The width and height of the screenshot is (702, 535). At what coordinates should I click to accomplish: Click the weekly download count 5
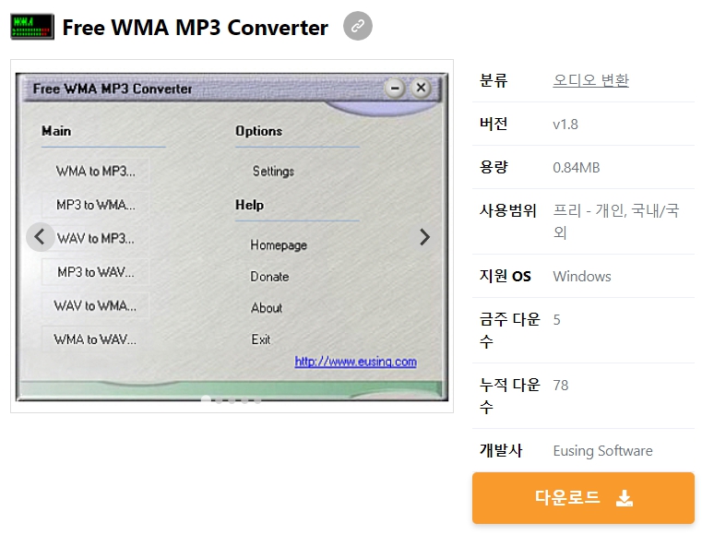tap(556, 320)
